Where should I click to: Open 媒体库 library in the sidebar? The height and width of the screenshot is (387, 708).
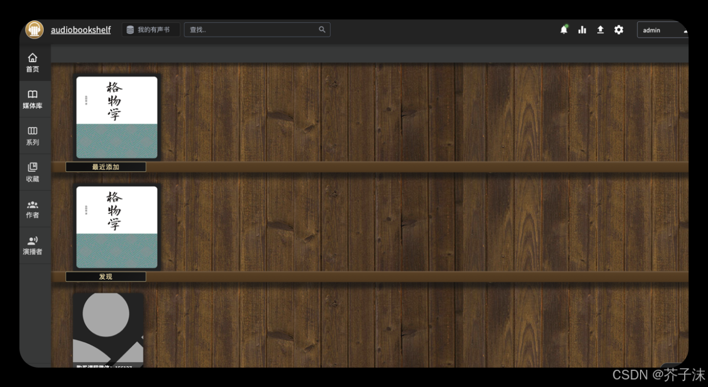click(33, 99)
